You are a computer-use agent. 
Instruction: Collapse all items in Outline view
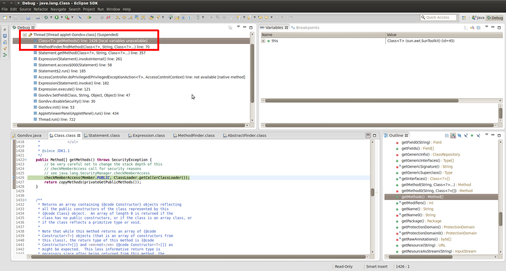[x=447, y=135]
